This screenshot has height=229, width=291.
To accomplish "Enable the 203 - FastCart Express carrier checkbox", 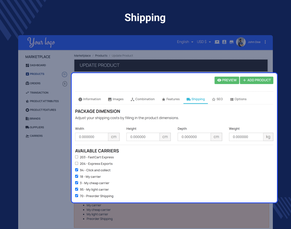I will [x=77, y=157].
